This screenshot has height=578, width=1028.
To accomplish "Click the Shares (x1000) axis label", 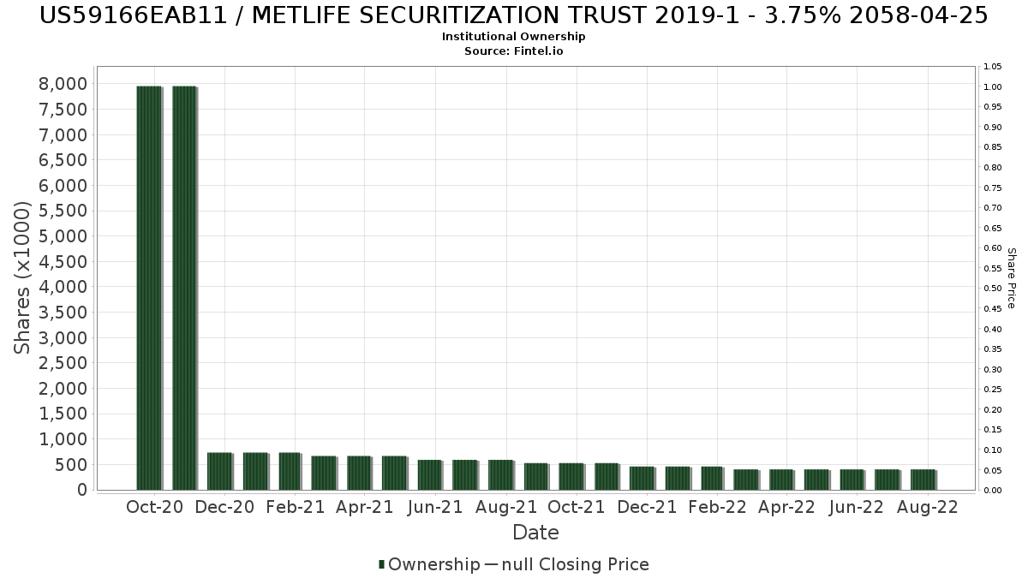I will point(23,277).
